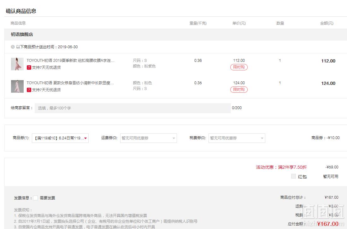Click the clock icon beside estimated delivery time

[x=13, y=47]
